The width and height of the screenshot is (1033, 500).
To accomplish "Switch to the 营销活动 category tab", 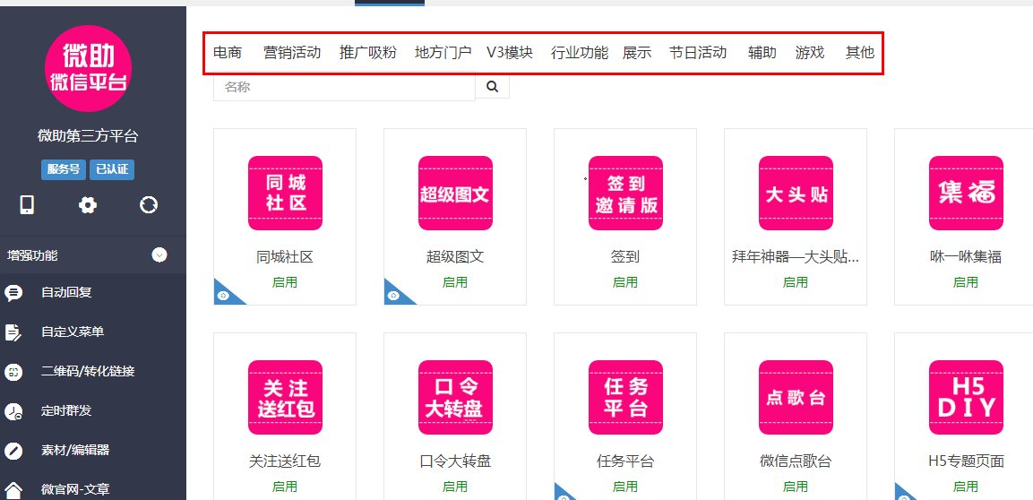I will pyautogui.click(x=292, y=53).
